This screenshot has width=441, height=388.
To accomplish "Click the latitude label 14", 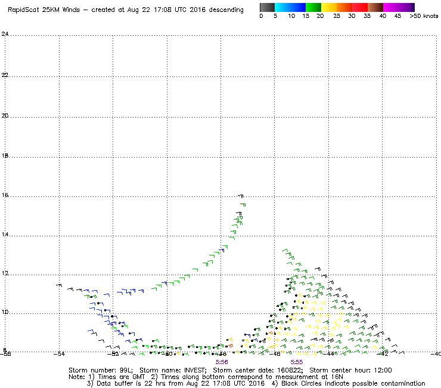I will (x=5, y=235).
